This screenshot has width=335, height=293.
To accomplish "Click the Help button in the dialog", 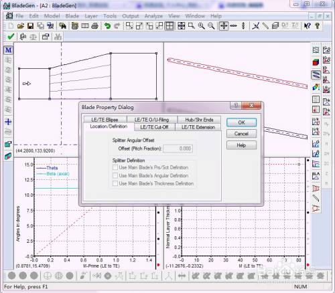I will click(241, 145).
